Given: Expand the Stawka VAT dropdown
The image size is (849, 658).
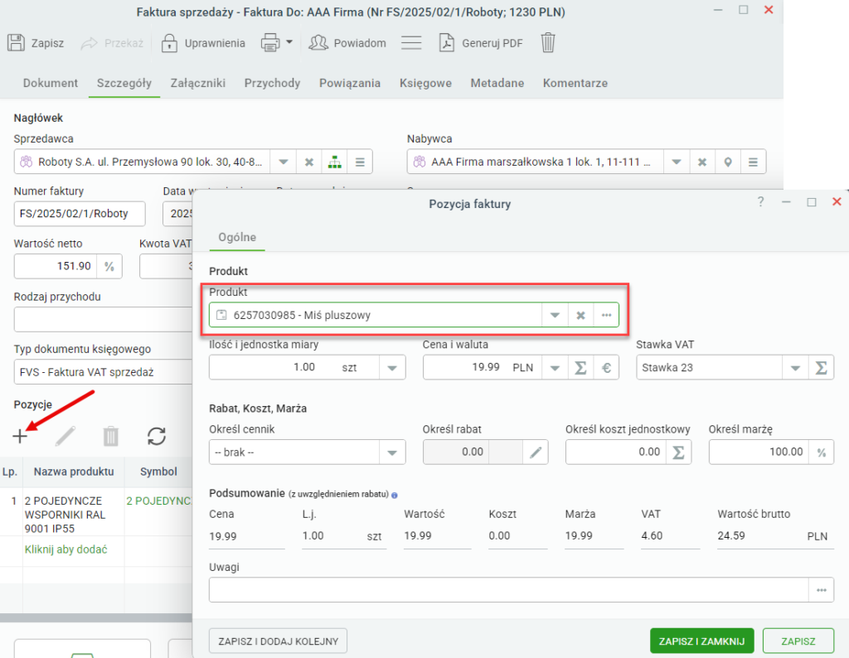Looking at the screenshot, I should (795, 367).
